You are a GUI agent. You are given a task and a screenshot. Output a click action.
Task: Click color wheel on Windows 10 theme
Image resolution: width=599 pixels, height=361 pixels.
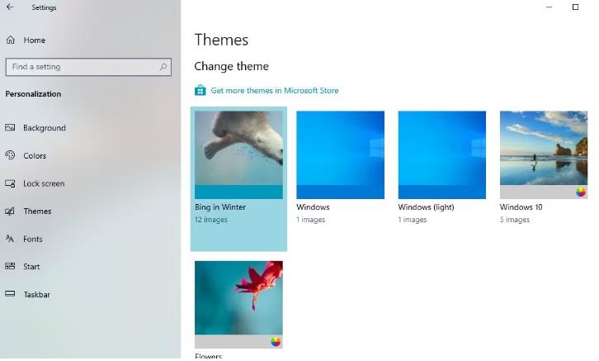click(x=581, y=192)
